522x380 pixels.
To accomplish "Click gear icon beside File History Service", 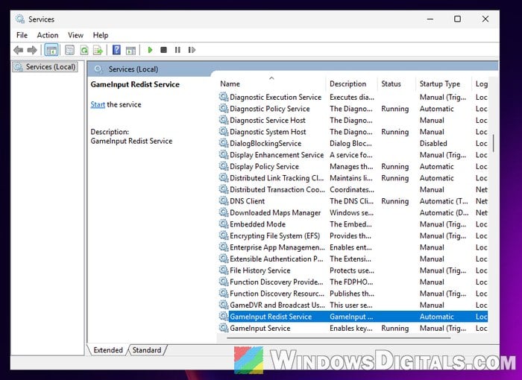I will point(224,270).
